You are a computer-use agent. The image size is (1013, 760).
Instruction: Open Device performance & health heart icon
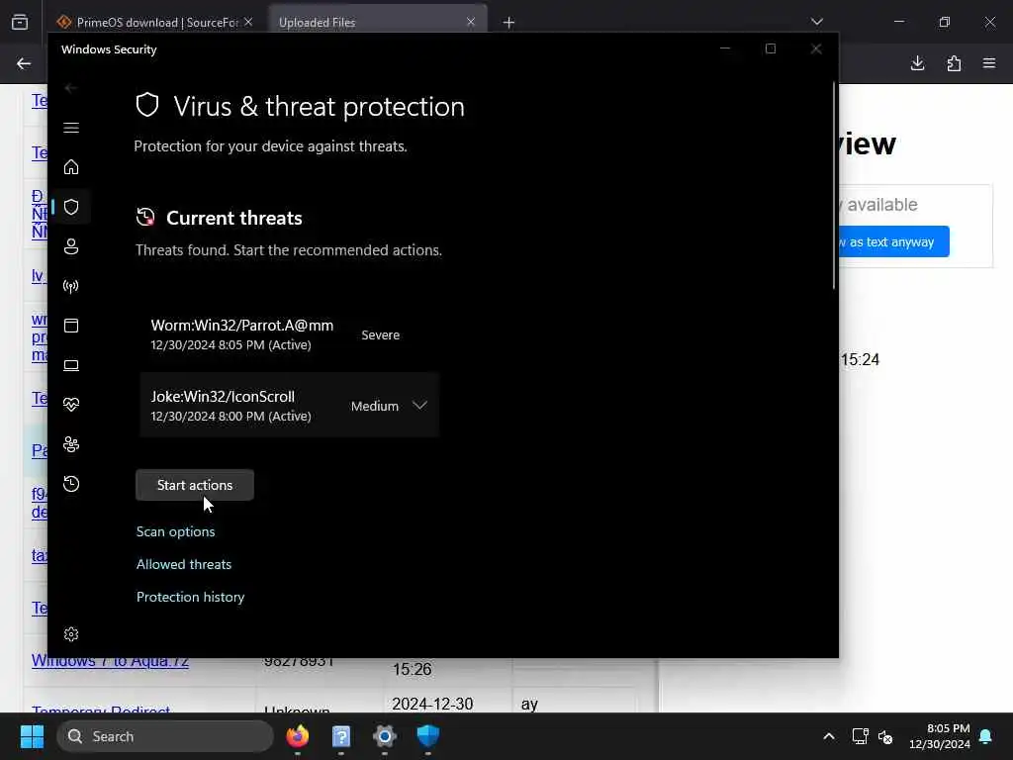click(x=71, y=405)
